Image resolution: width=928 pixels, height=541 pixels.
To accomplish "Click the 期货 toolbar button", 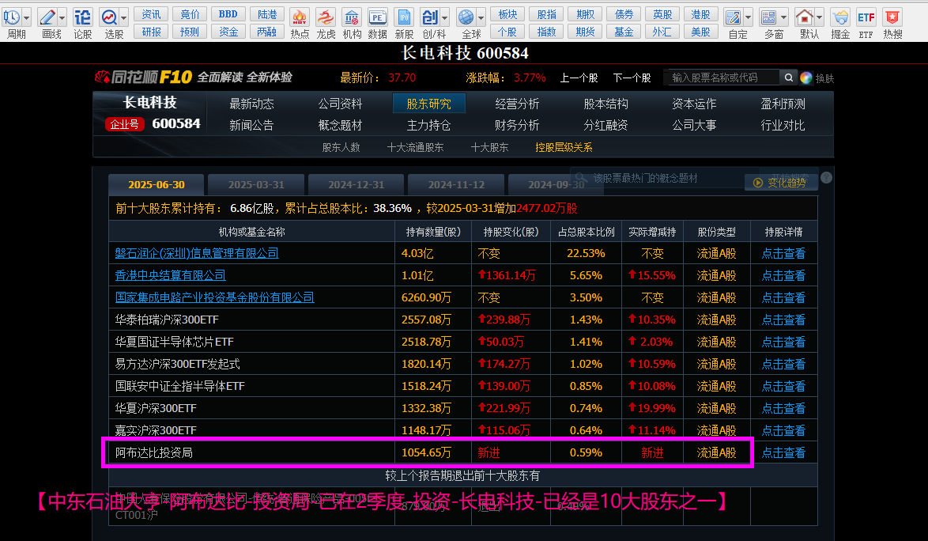I will pos(585,32).
